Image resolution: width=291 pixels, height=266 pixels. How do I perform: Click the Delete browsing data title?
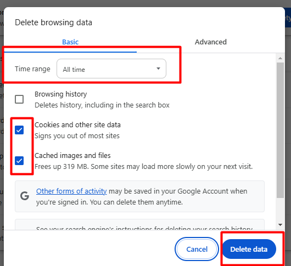tap(53, 22)
